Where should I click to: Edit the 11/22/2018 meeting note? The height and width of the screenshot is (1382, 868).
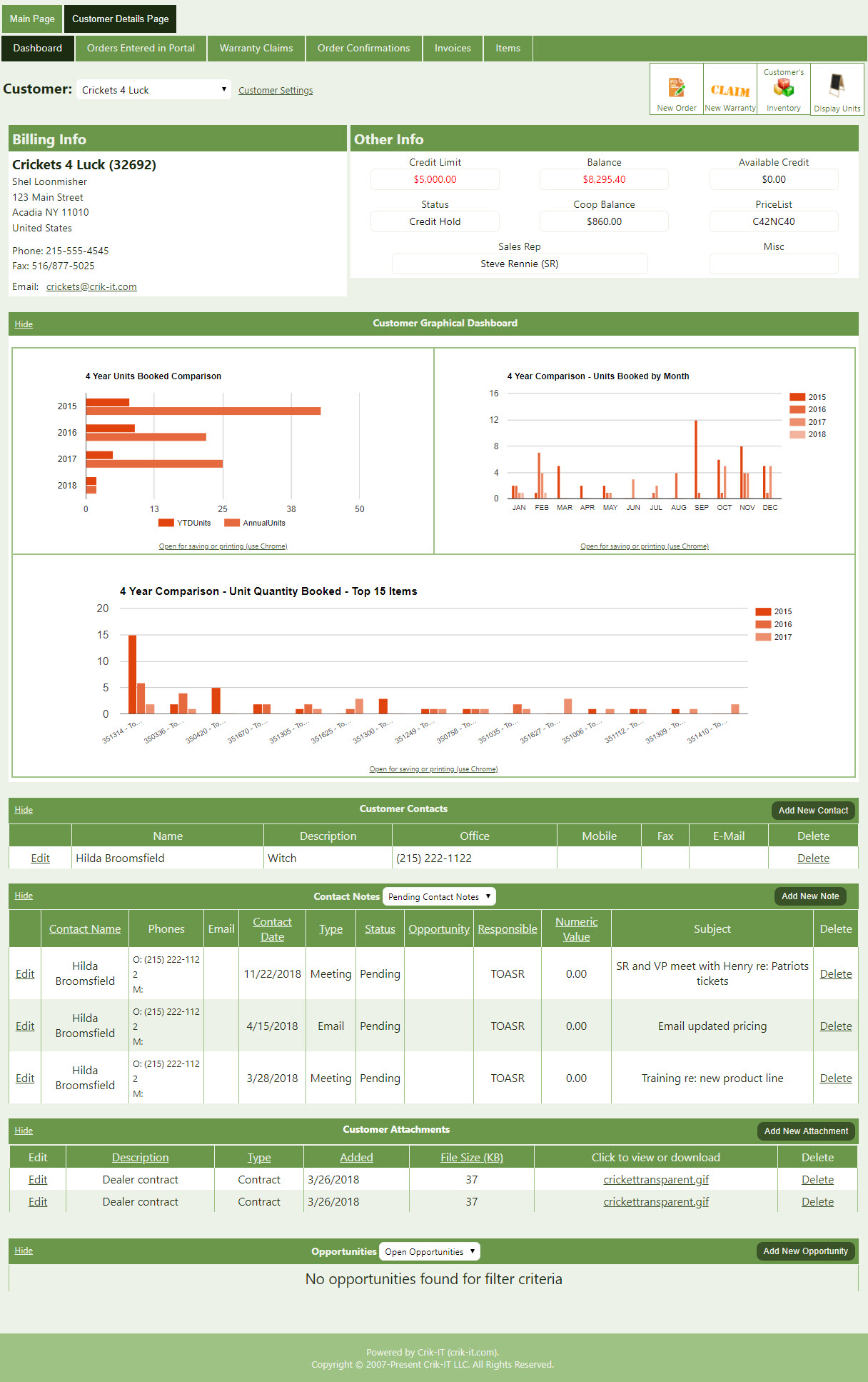(x=25, y=973)
